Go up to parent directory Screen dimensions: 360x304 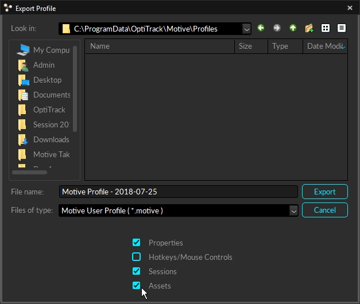(293, 28)
